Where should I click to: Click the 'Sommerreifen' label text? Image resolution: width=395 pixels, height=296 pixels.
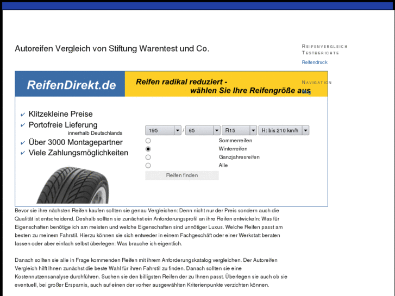(235, 141)
